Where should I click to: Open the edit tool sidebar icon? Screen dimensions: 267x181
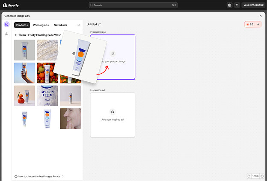(x=7, y=34)
